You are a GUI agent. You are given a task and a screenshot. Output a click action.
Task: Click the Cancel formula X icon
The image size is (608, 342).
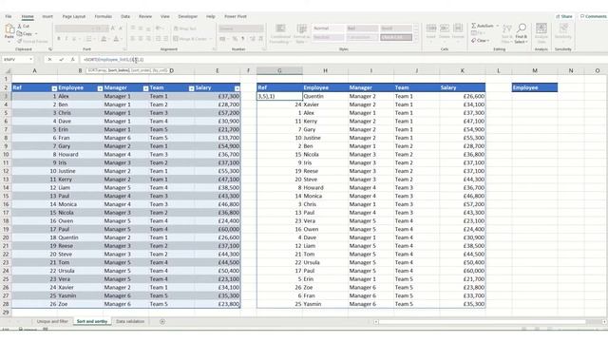pyautogui.click(x=49, y=60)
